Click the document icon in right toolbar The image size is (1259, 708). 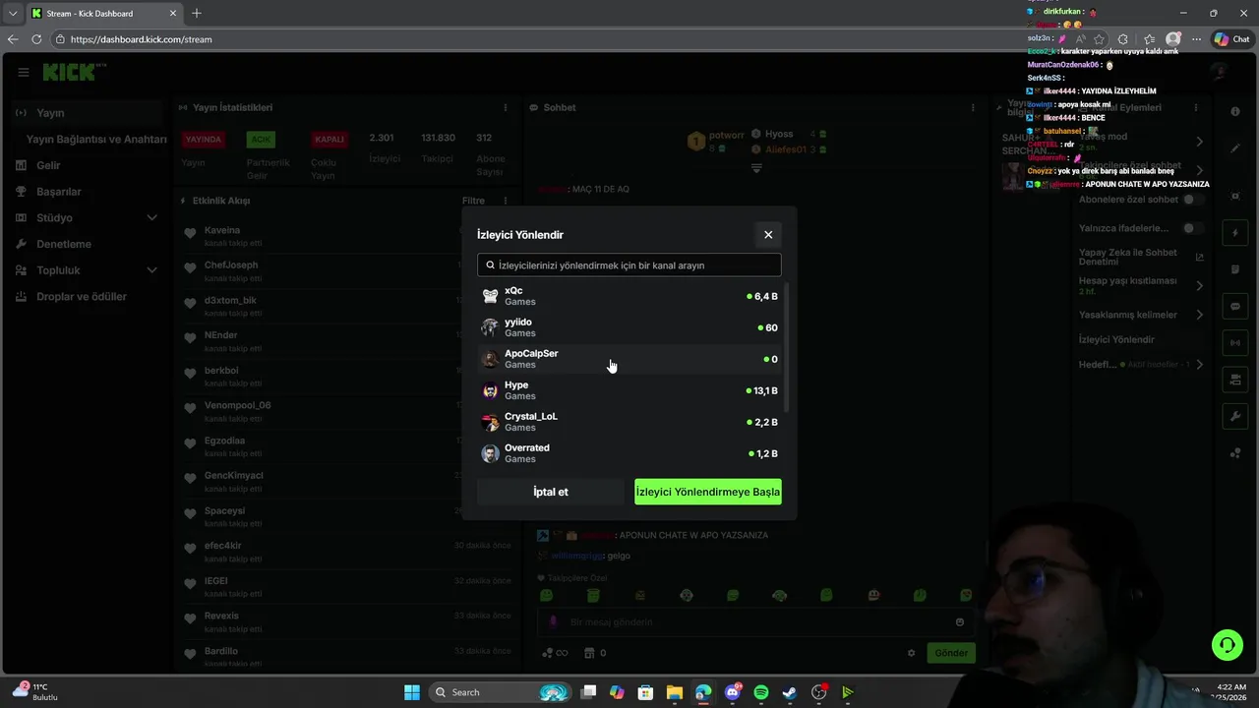tap(1235, 269)
